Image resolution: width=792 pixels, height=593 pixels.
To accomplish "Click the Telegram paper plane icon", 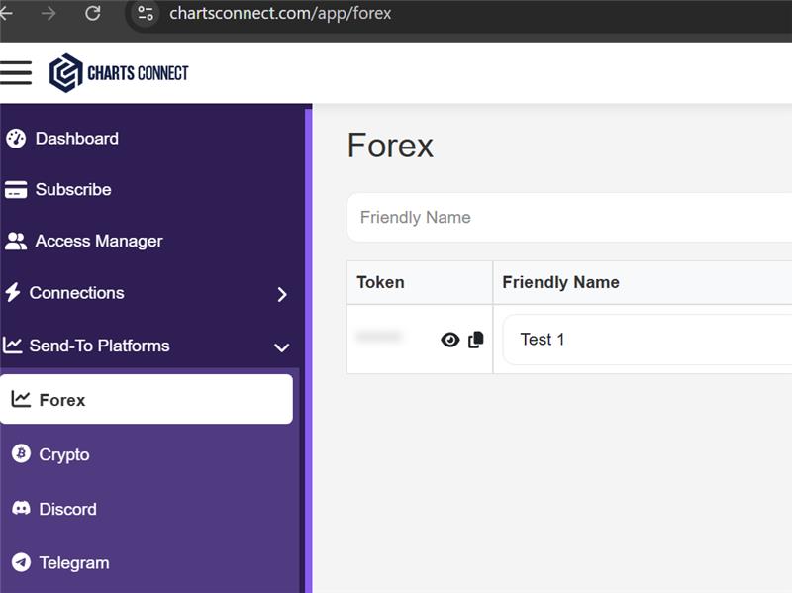I will [x=21, y=562].
